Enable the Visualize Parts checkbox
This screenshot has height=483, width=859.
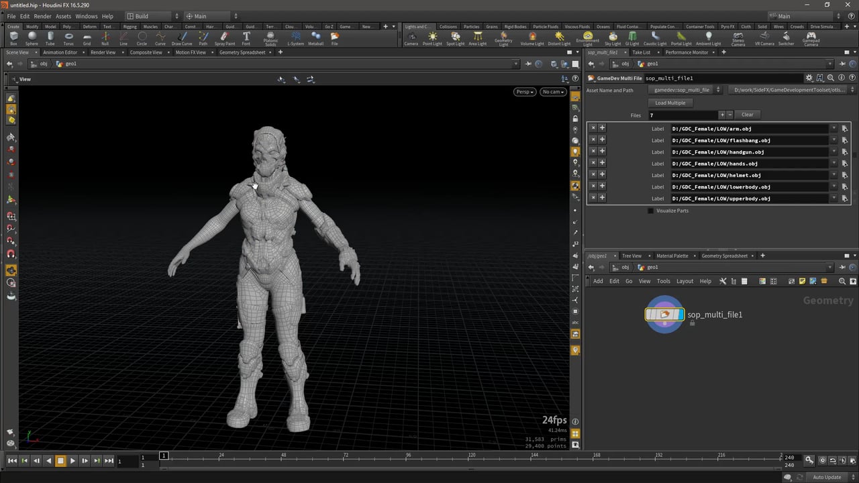650,211
